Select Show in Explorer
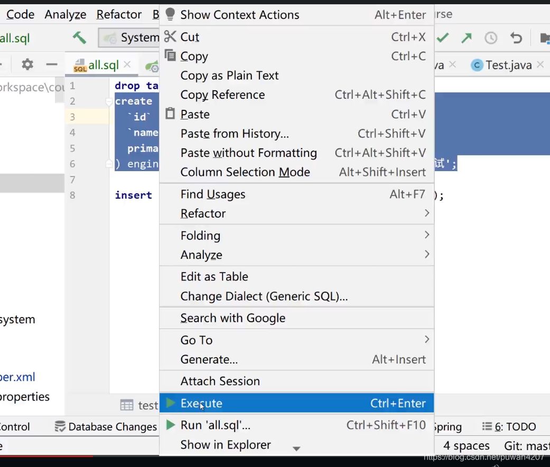Image resolution: width=550 pixels, height=467 pixels. [296, 445]
